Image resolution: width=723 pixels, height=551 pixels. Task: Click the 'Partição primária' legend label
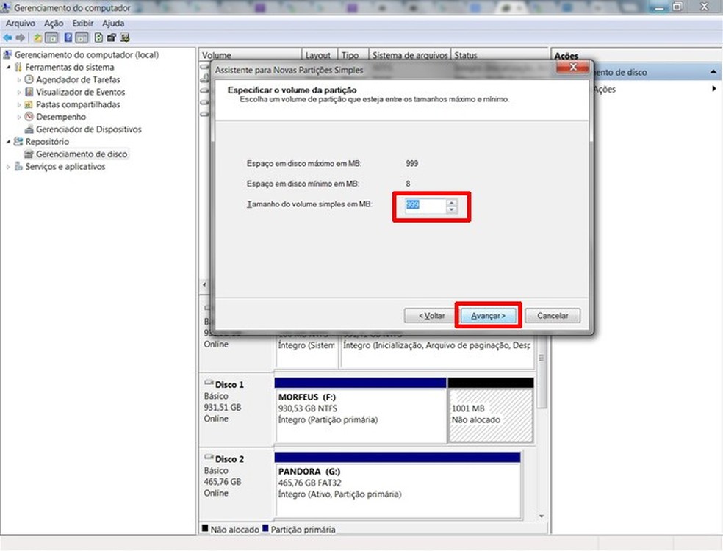303,530
